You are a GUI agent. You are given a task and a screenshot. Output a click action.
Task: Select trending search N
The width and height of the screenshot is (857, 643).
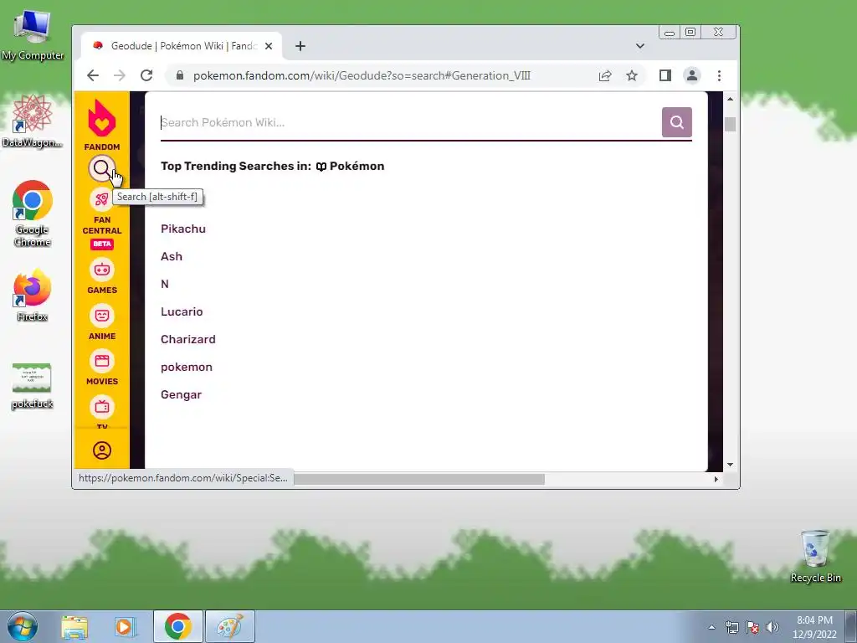coord(165,284)
